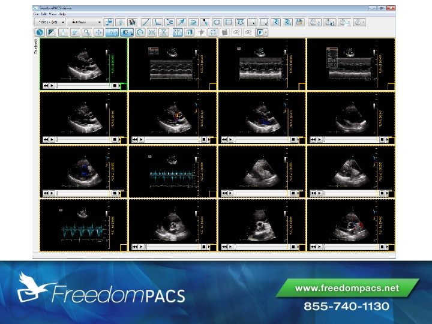Select the point probe tool

tap(205, 22)
